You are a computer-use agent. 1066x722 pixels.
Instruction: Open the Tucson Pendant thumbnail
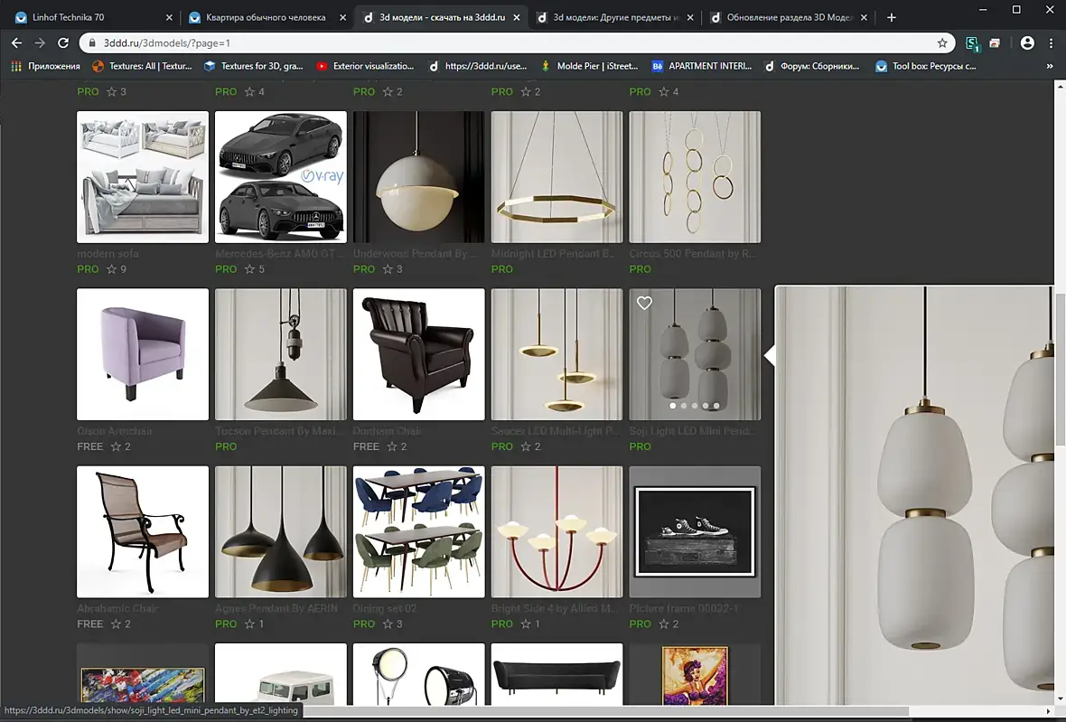(281, 354)
